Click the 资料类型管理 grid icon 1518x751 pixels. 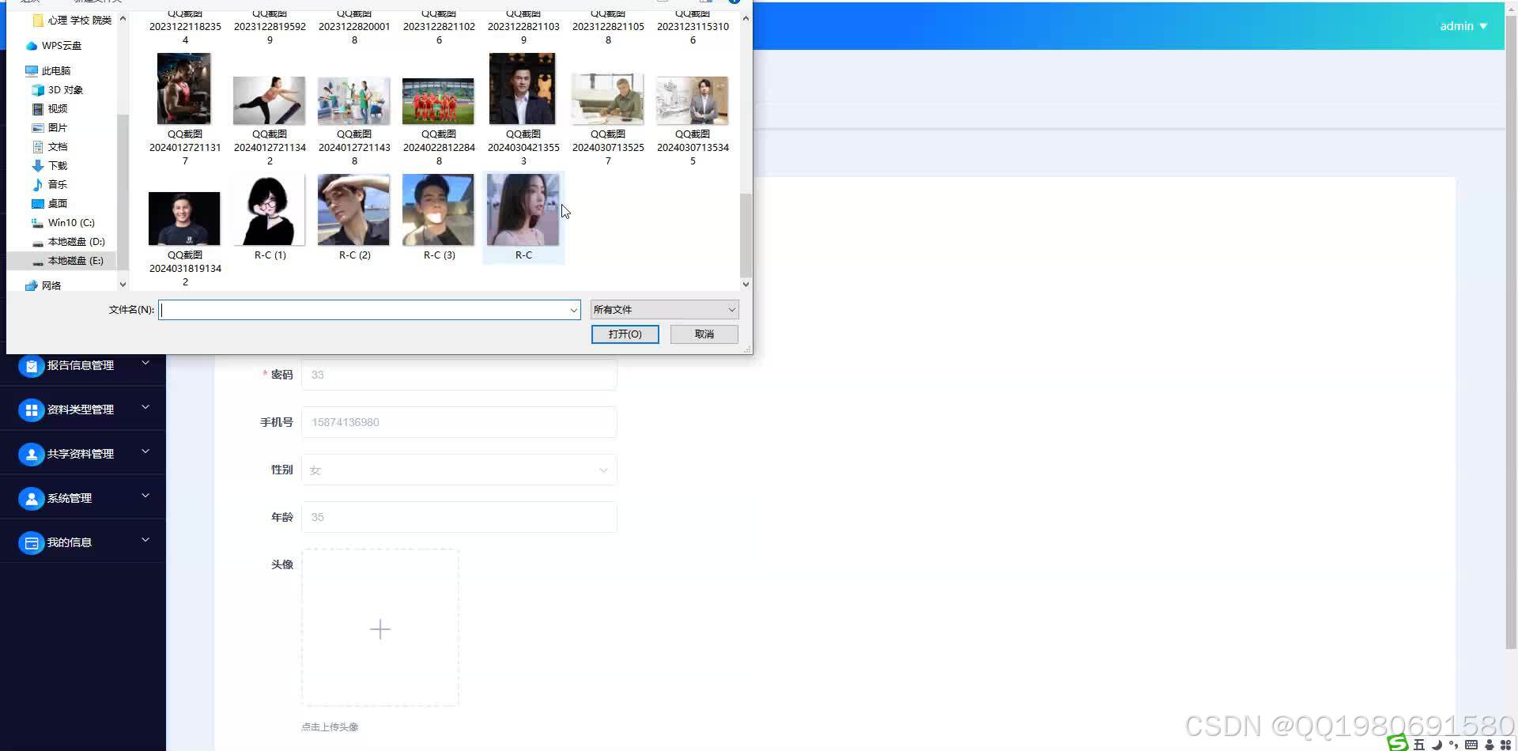click(x=31, y=410)
